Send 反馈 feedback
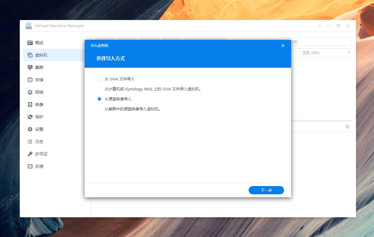 [40, 166]
